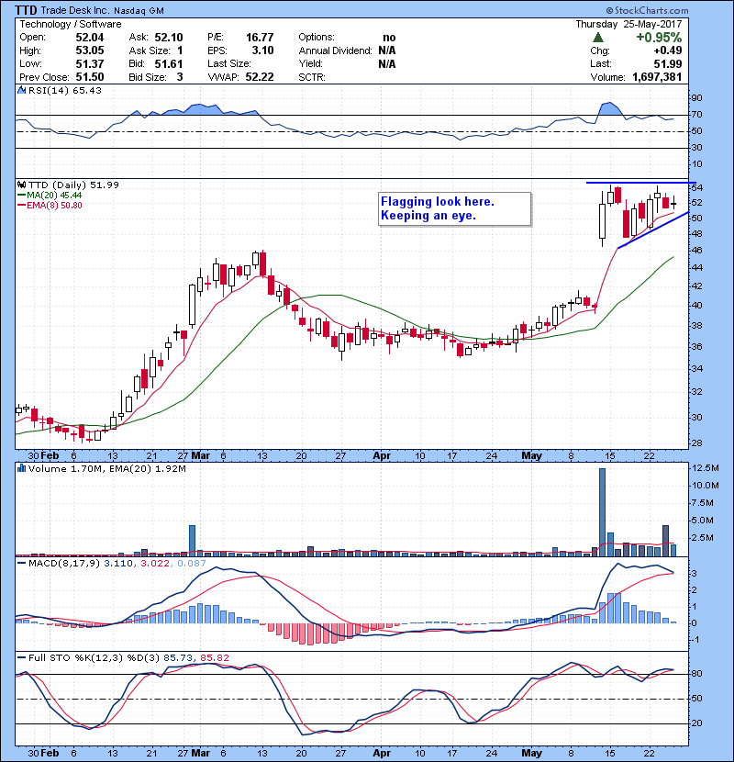Click the MACD value 3.110
The width and height of the screenshot is (734, 762).
point(118,564)
